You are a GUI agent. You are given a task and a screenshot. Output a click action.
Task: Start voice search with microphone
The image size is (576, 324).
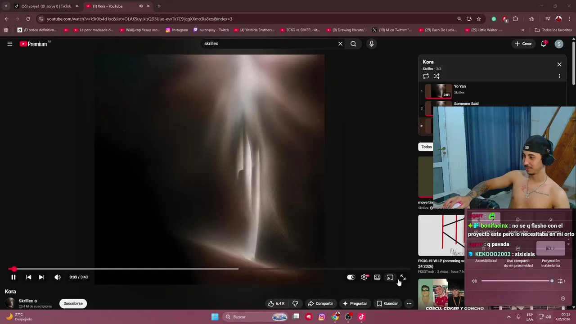pyautogui.click(x=371, y=44)
